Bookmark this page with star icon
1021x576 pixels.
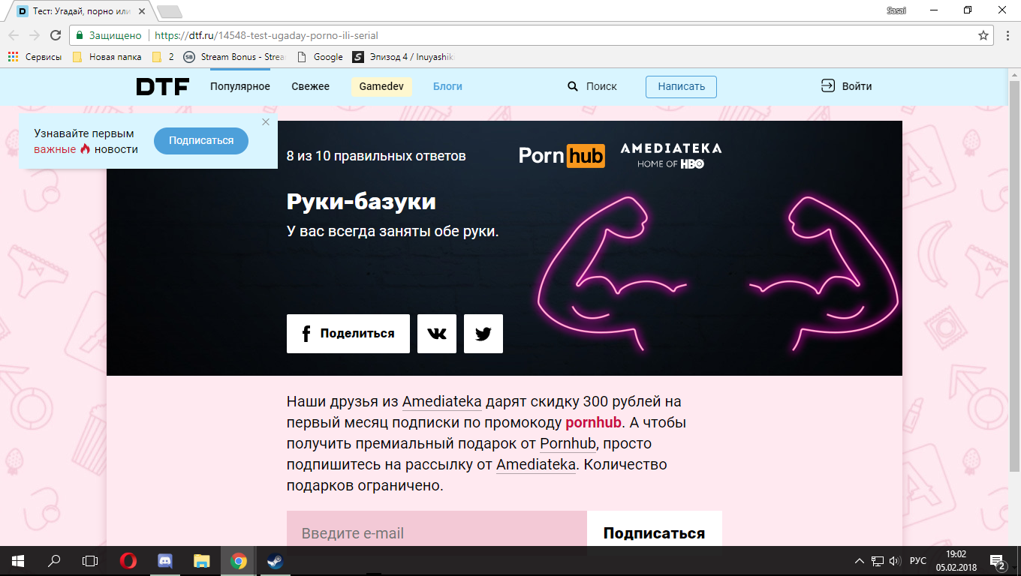pos(983,35)
